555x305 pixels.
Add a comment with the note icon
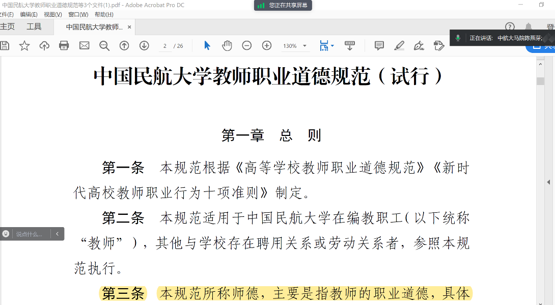pos(379,46)
